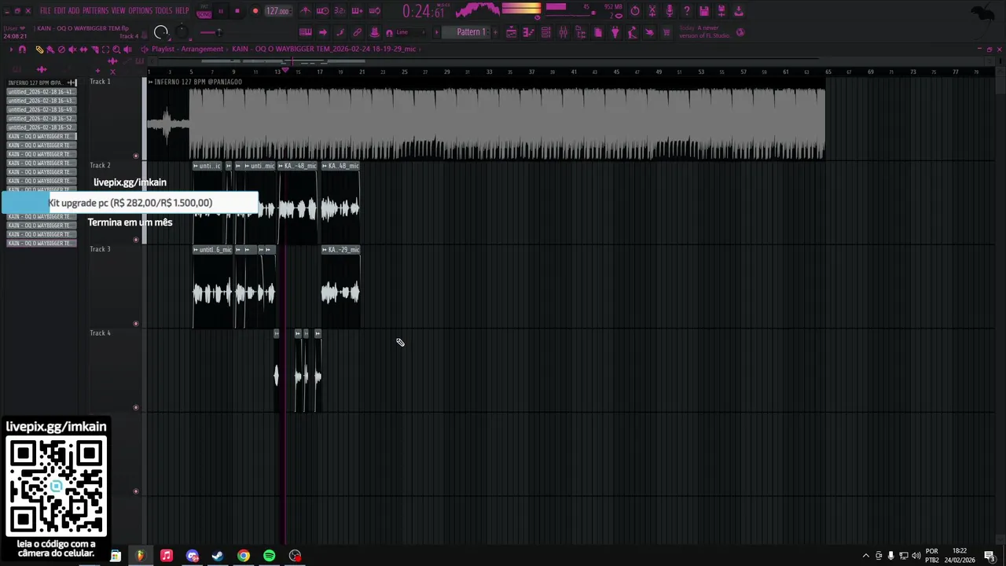The width and height of the screenshot is (1006, 566).
Task: Mute Track 2 using its dot
Action: (x=136, y=240)
